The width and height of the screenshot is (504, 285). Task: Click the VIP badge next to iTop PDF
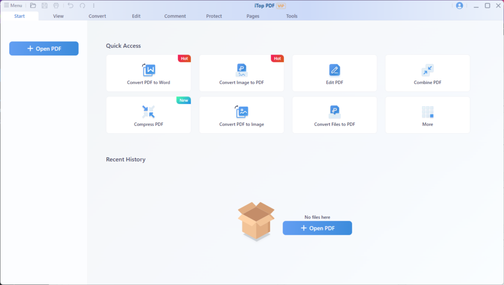tap(281, 6)
